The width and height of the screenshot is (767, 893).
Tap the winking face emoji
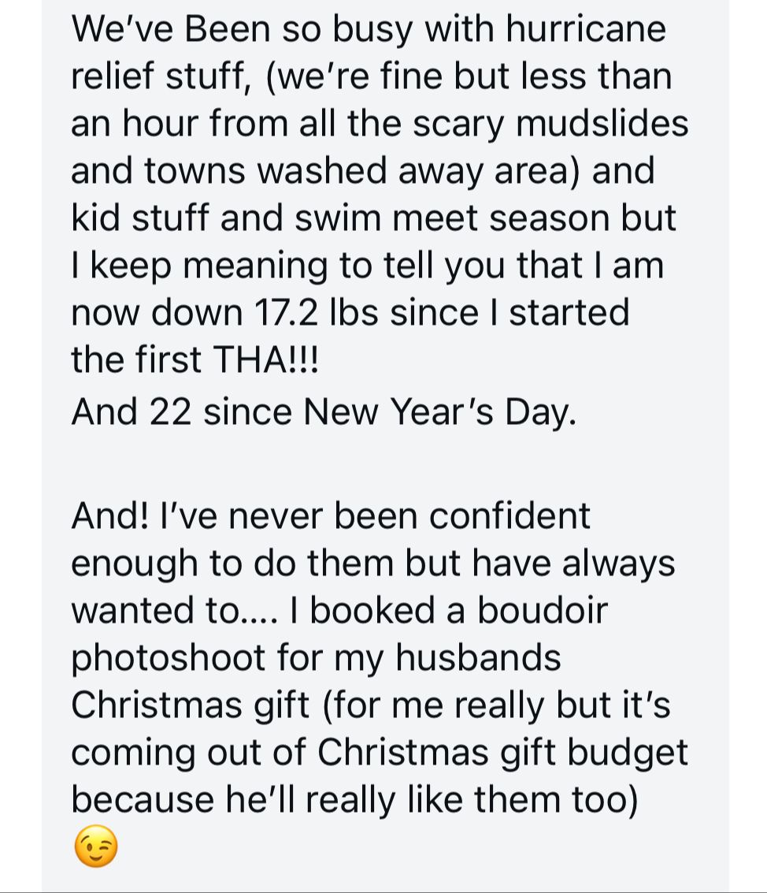pos(95,847)
